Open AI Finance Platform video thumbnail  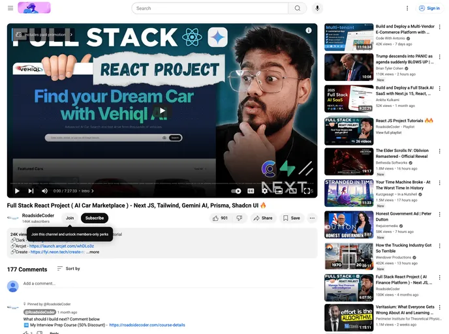(348, 288)
